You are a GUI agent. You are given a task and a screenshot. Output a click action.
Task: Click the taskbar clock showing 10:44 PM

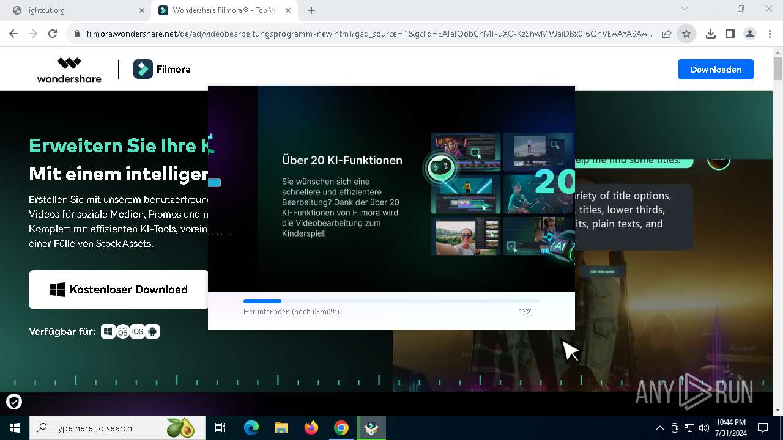click(x=731, y=428)
